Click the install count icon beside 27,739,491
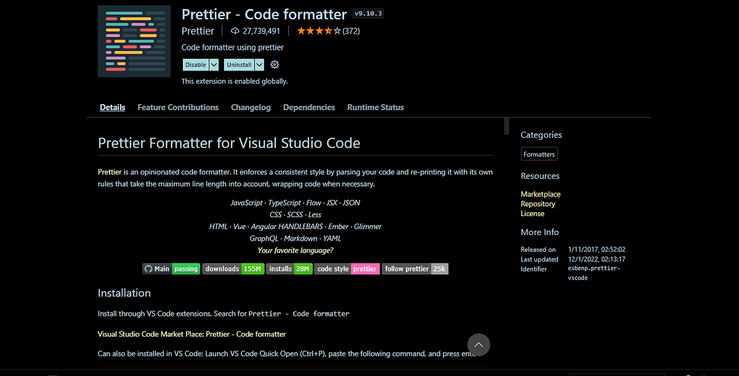Viewport: 739px width, 376px height. pyautogui.click(x=234, y=30)
